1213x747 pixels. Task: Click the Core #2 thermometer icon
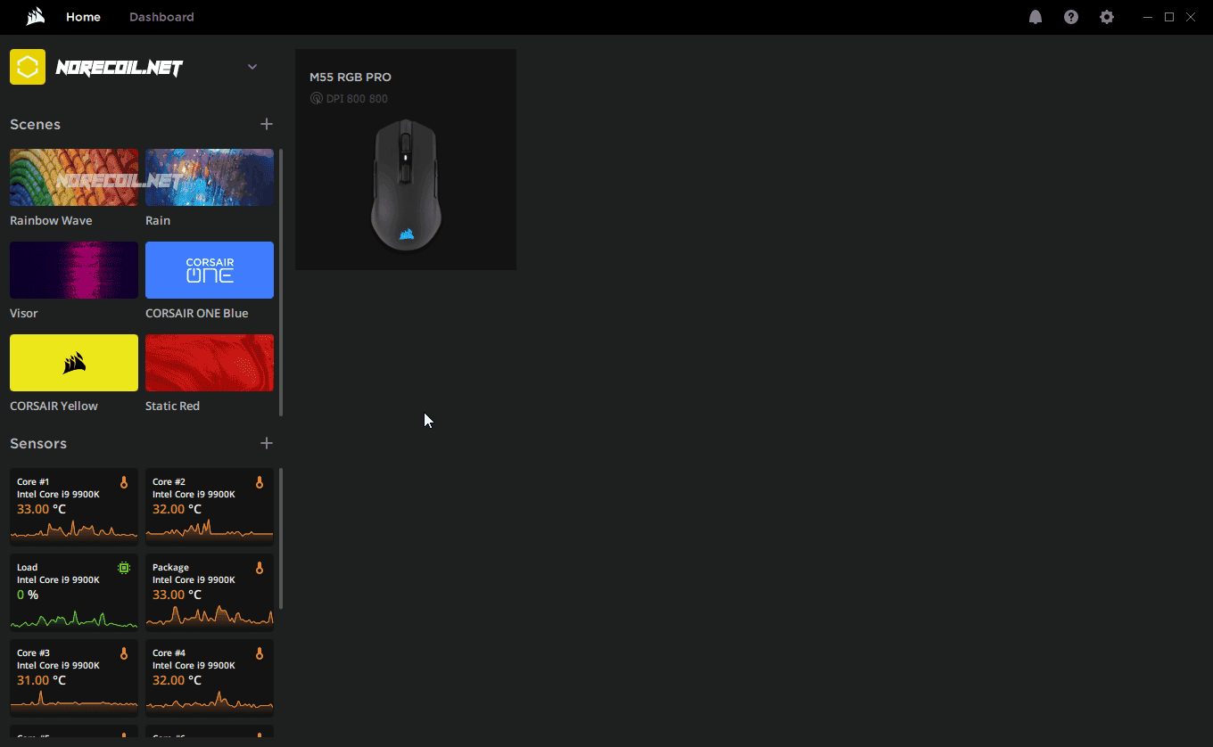260,482
